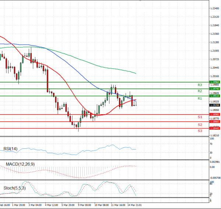Image resolution: width=221 pixels, height=209 pixels.
Task: Click the 1.18440 support price tag
Action: (215, 128)
